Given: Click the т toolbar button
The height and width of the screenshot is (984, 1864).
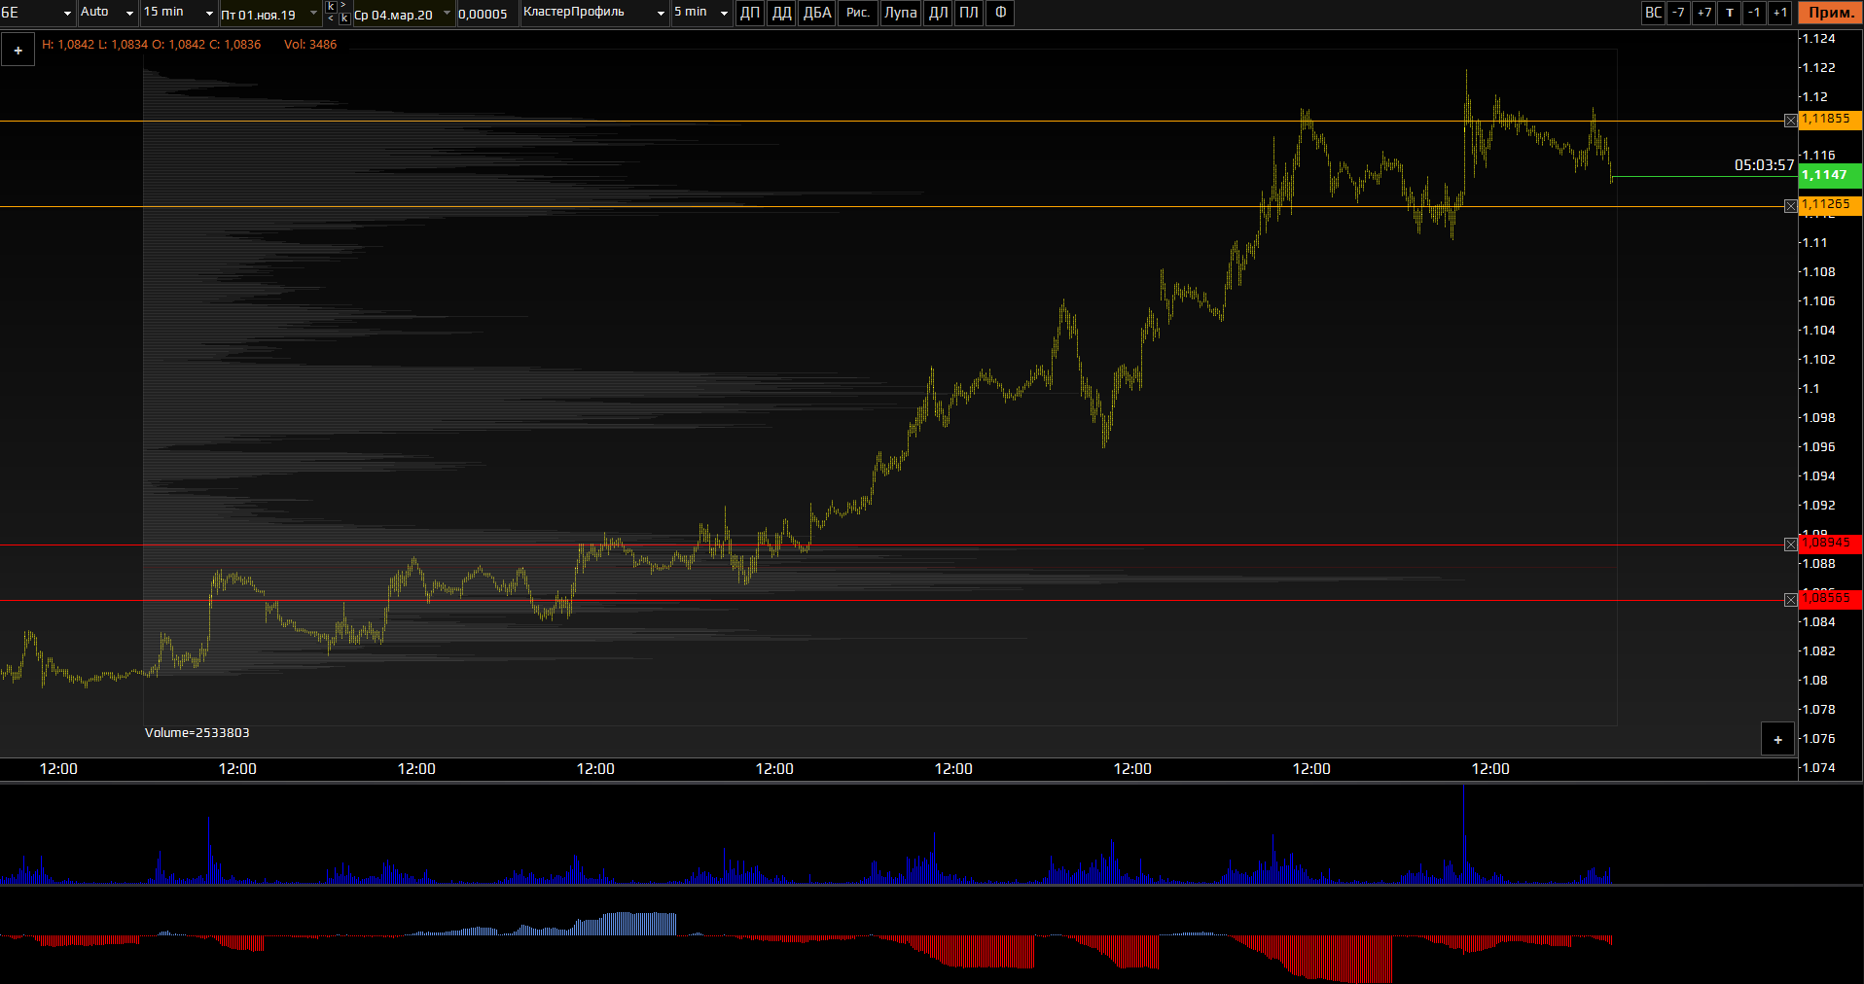Looking at the screenshot, I should [x=1729, y=13].
